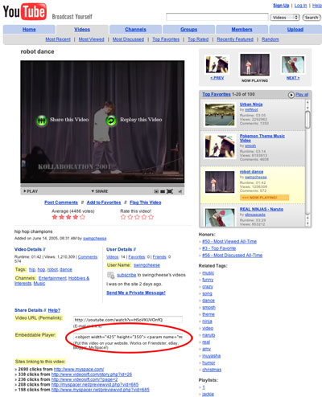Click the Embeddable Player code field
This screenshot has width=322, height=397.
(x=129, y=337)
